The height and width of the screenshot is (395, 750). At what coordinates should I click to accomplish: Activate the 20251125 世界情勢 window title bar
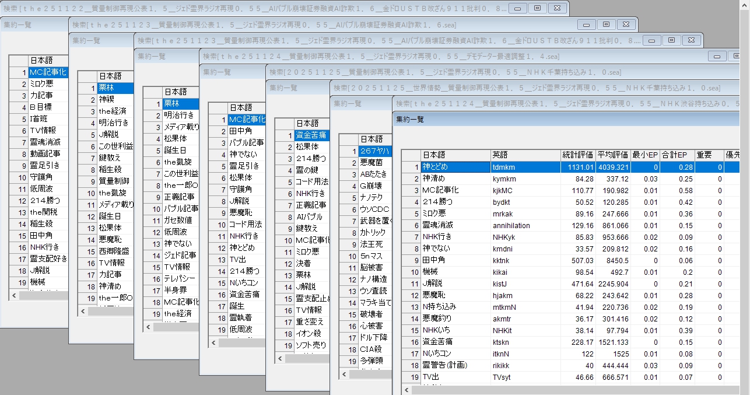point(525,88)
